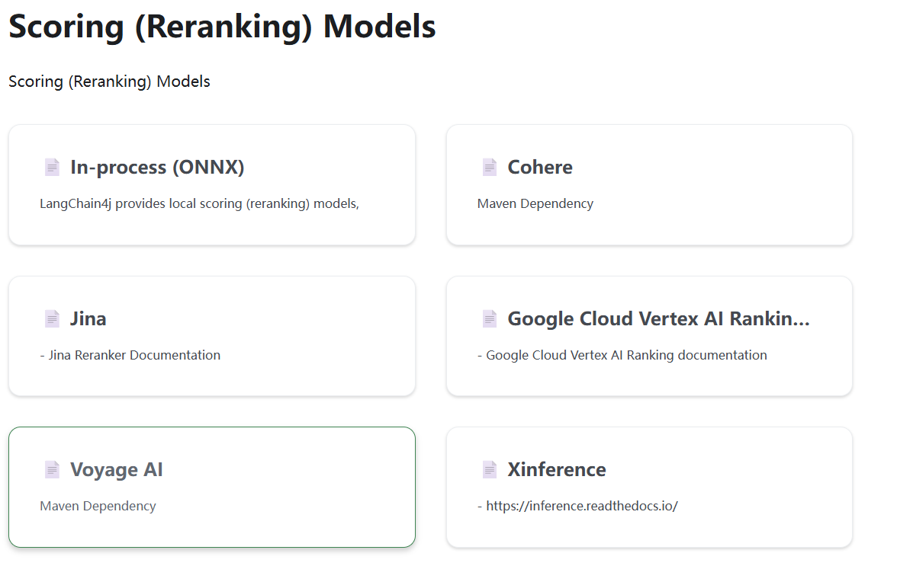The image size is (897, 566).
Task: Click the document icon beside Cohere
Action: 490,168
